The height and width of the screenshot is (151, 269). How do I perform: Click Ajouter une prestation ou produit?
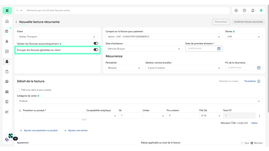39,130
